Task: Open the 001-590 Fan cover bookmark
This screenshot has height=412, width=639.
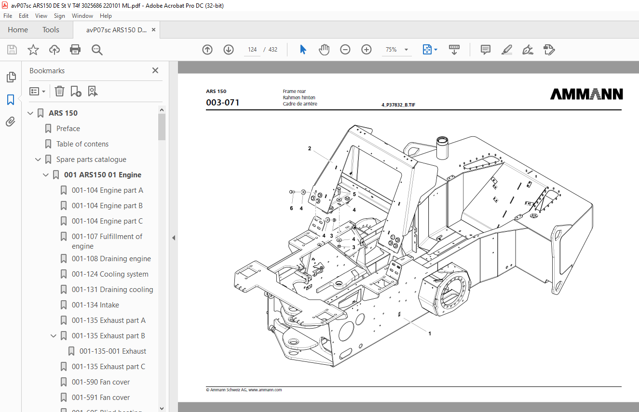Action: (x=101, y=382)
